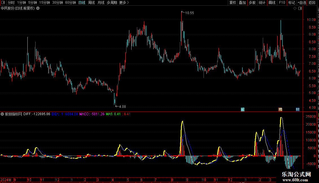
Task: Click the DEA value in the indicator header
Action: click(x=65, y=114)
